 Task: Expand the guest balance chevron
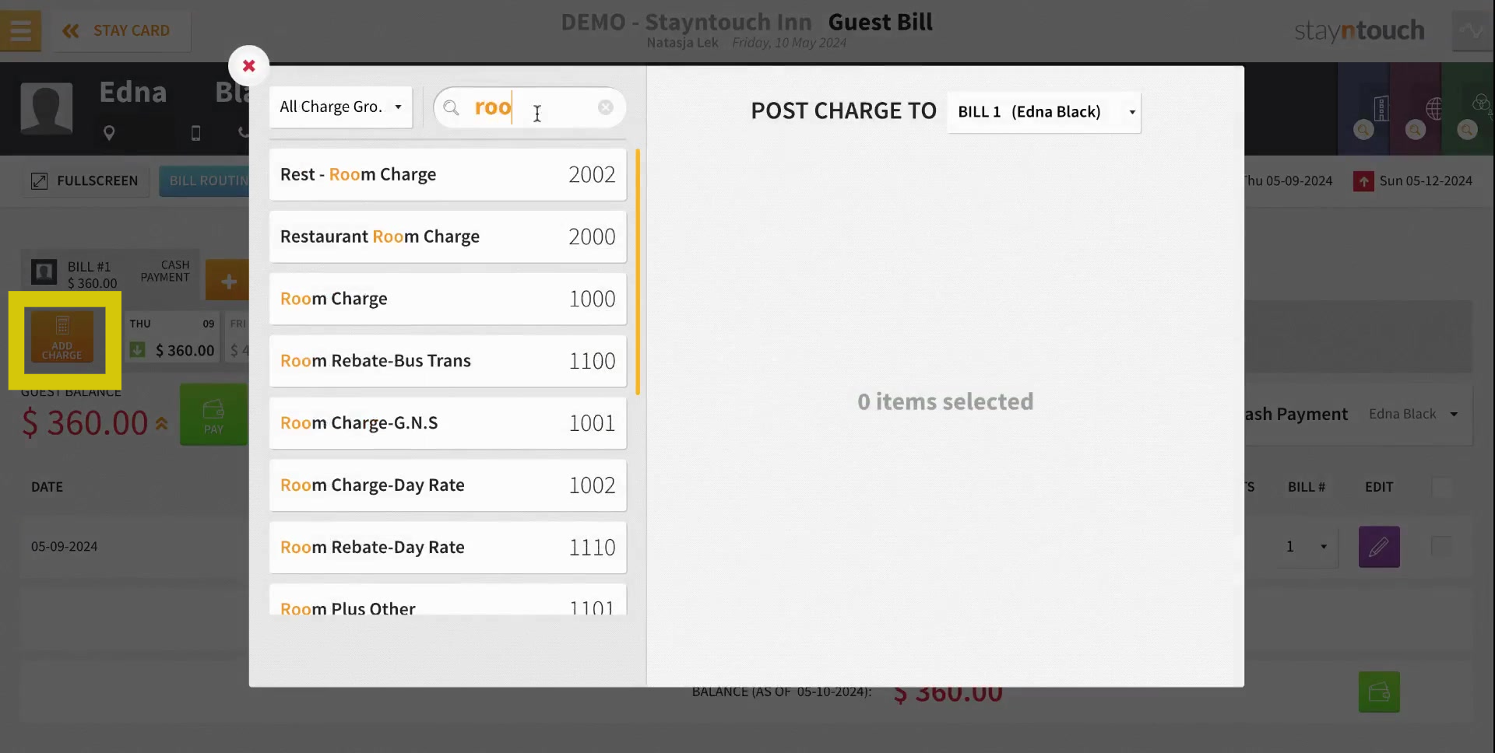(x=161, y=424)
